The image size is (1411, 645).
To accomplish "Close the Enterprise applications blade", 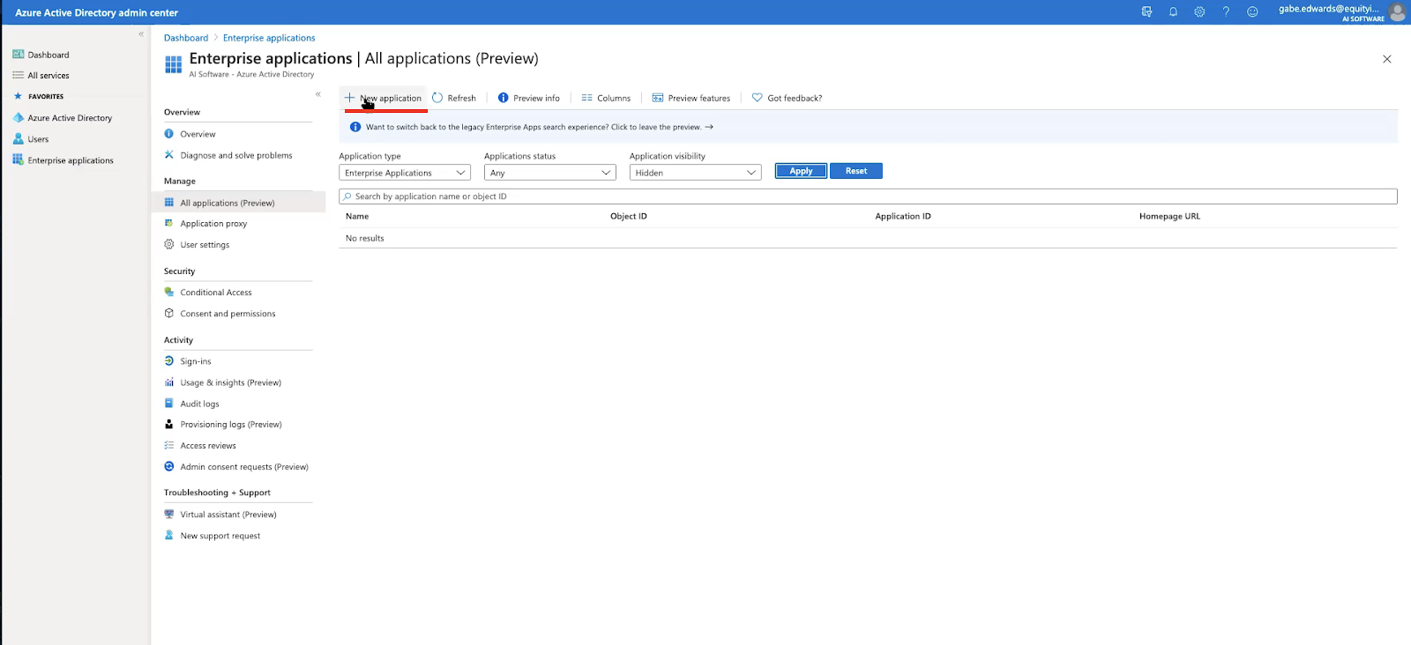I will (x=1387, y=59).
